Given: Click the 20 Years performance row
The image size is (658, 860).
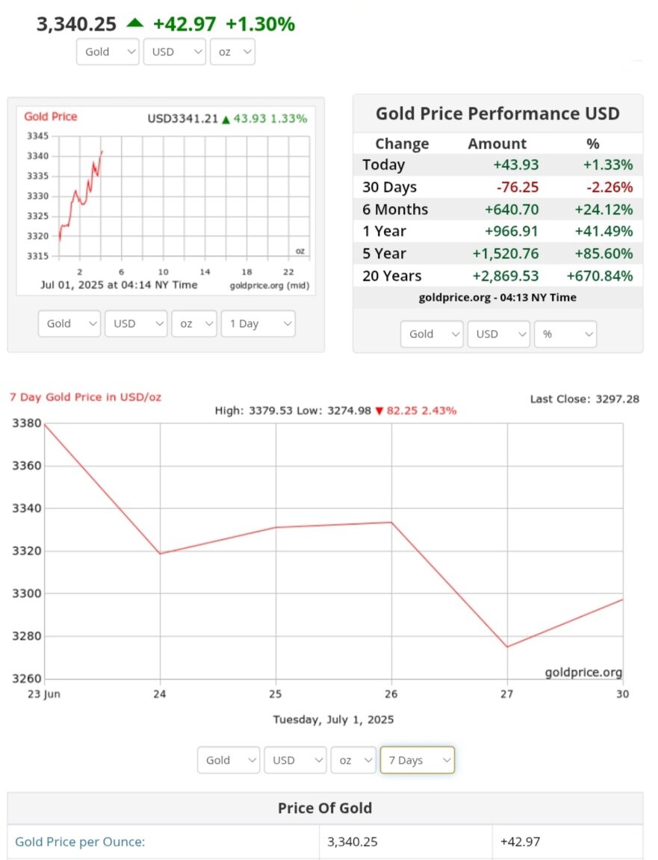Looking at the screenshot, I should pos(497,275).
